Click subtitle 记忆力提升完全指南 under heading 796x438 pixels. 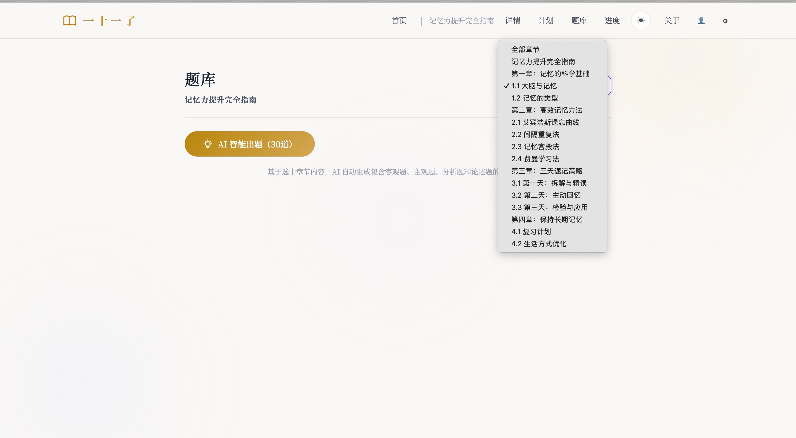(x=220, y=100)
